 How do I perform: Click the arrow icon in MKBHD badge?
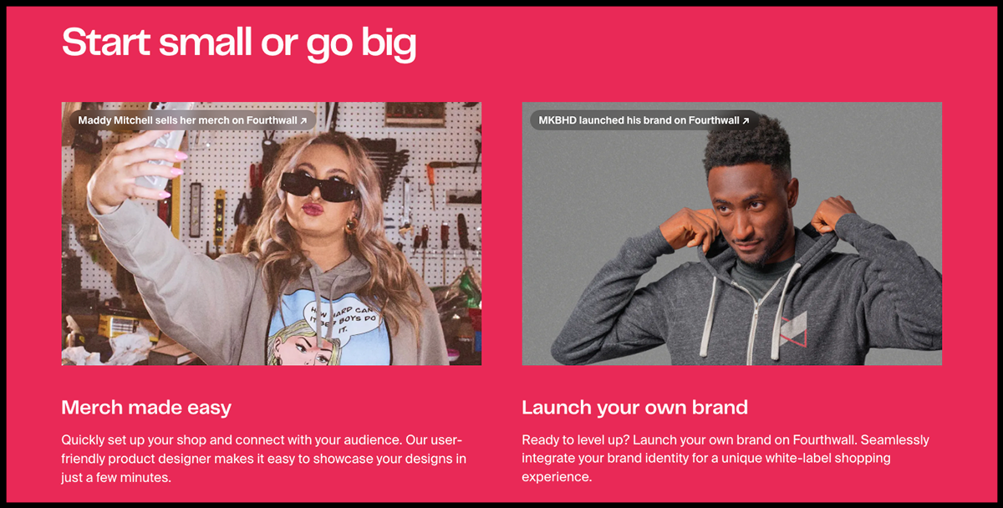click(x=746, y=120)
